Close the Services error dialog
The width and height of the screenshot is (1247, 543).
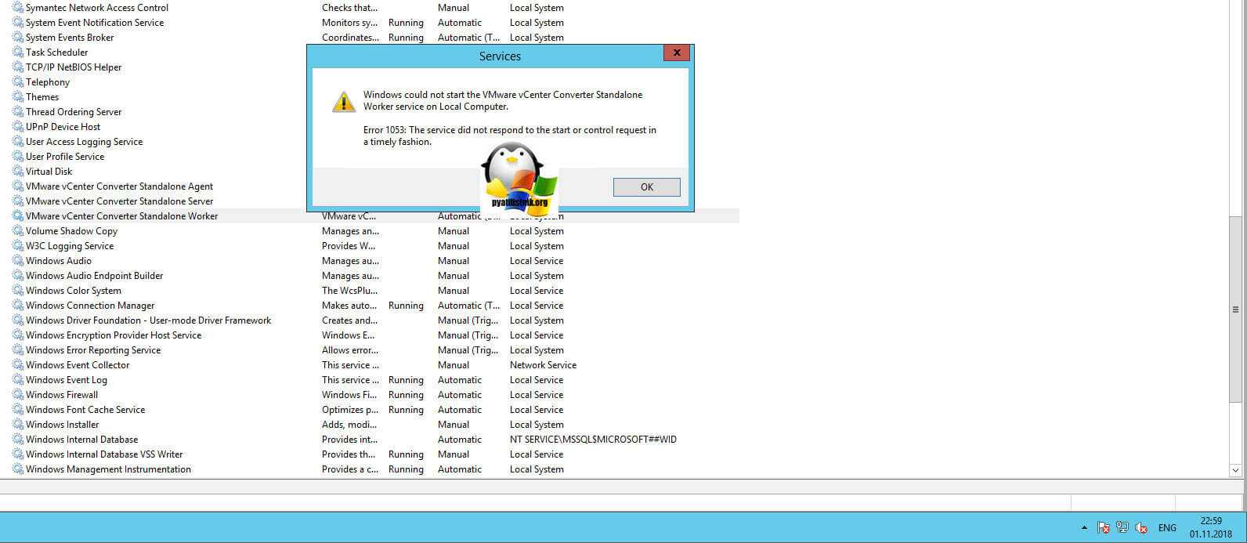pyautogui.click(x=675, y=53)
